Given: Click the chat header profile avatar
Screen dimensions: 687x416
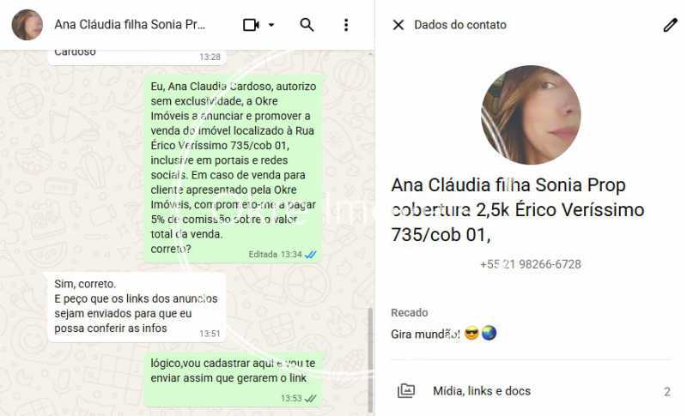Looking at the screenshot, I should pos(27,25).
